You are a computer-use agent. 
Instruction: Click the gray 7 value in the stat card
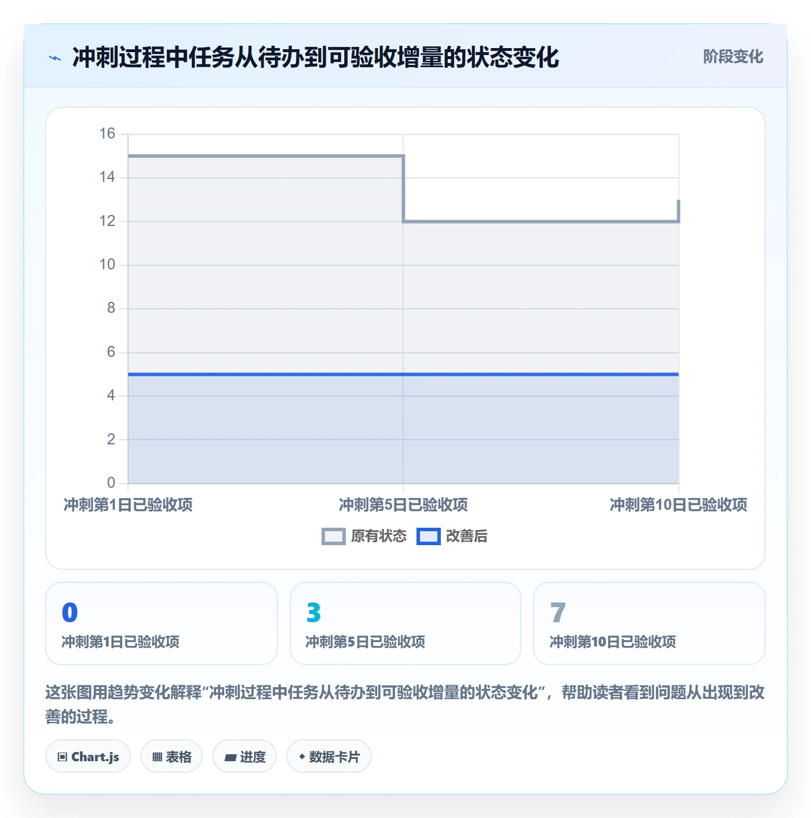pyautogui.click(x=558, y=612)
